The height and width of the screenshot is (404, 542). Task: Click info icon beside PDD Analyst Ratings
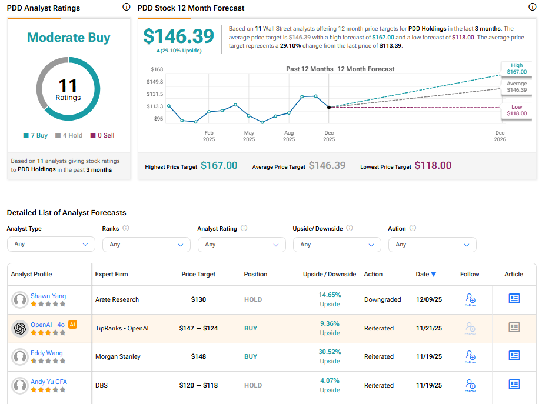pos(126,7)
